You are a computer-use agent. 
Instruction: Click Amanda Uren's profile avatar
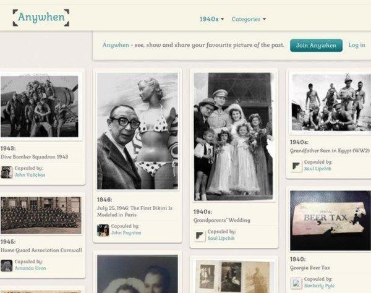click(7, 265)
